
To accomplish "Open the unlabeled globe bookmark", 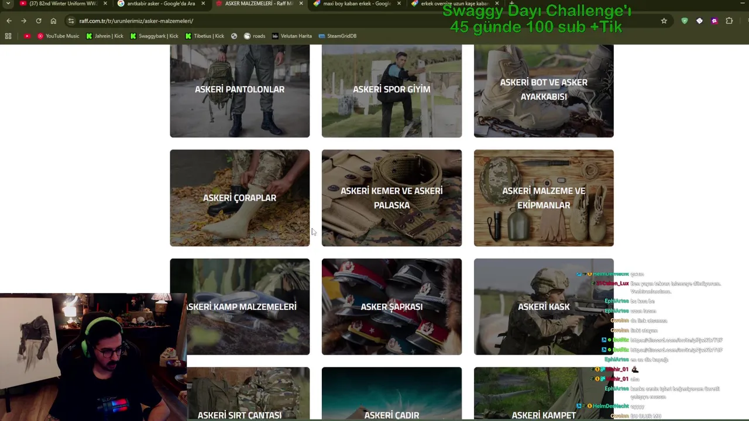I will coord(234,36).
